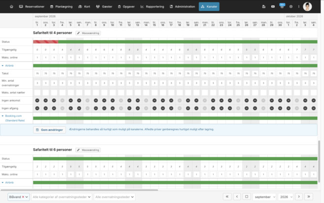Toggle Ingen ankomst for man. 7 september
The image size is (324, 203).
[88, 100]
